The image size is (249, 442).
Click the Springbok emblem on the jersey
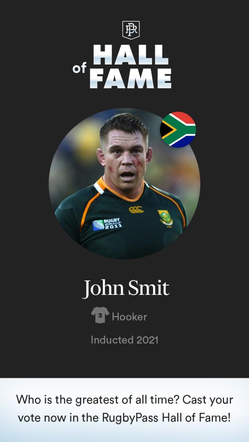165,218
